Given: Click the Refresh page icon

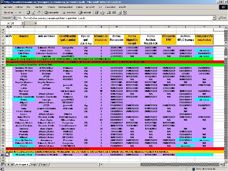Looking at the screenshot, I should click(33, 12).
